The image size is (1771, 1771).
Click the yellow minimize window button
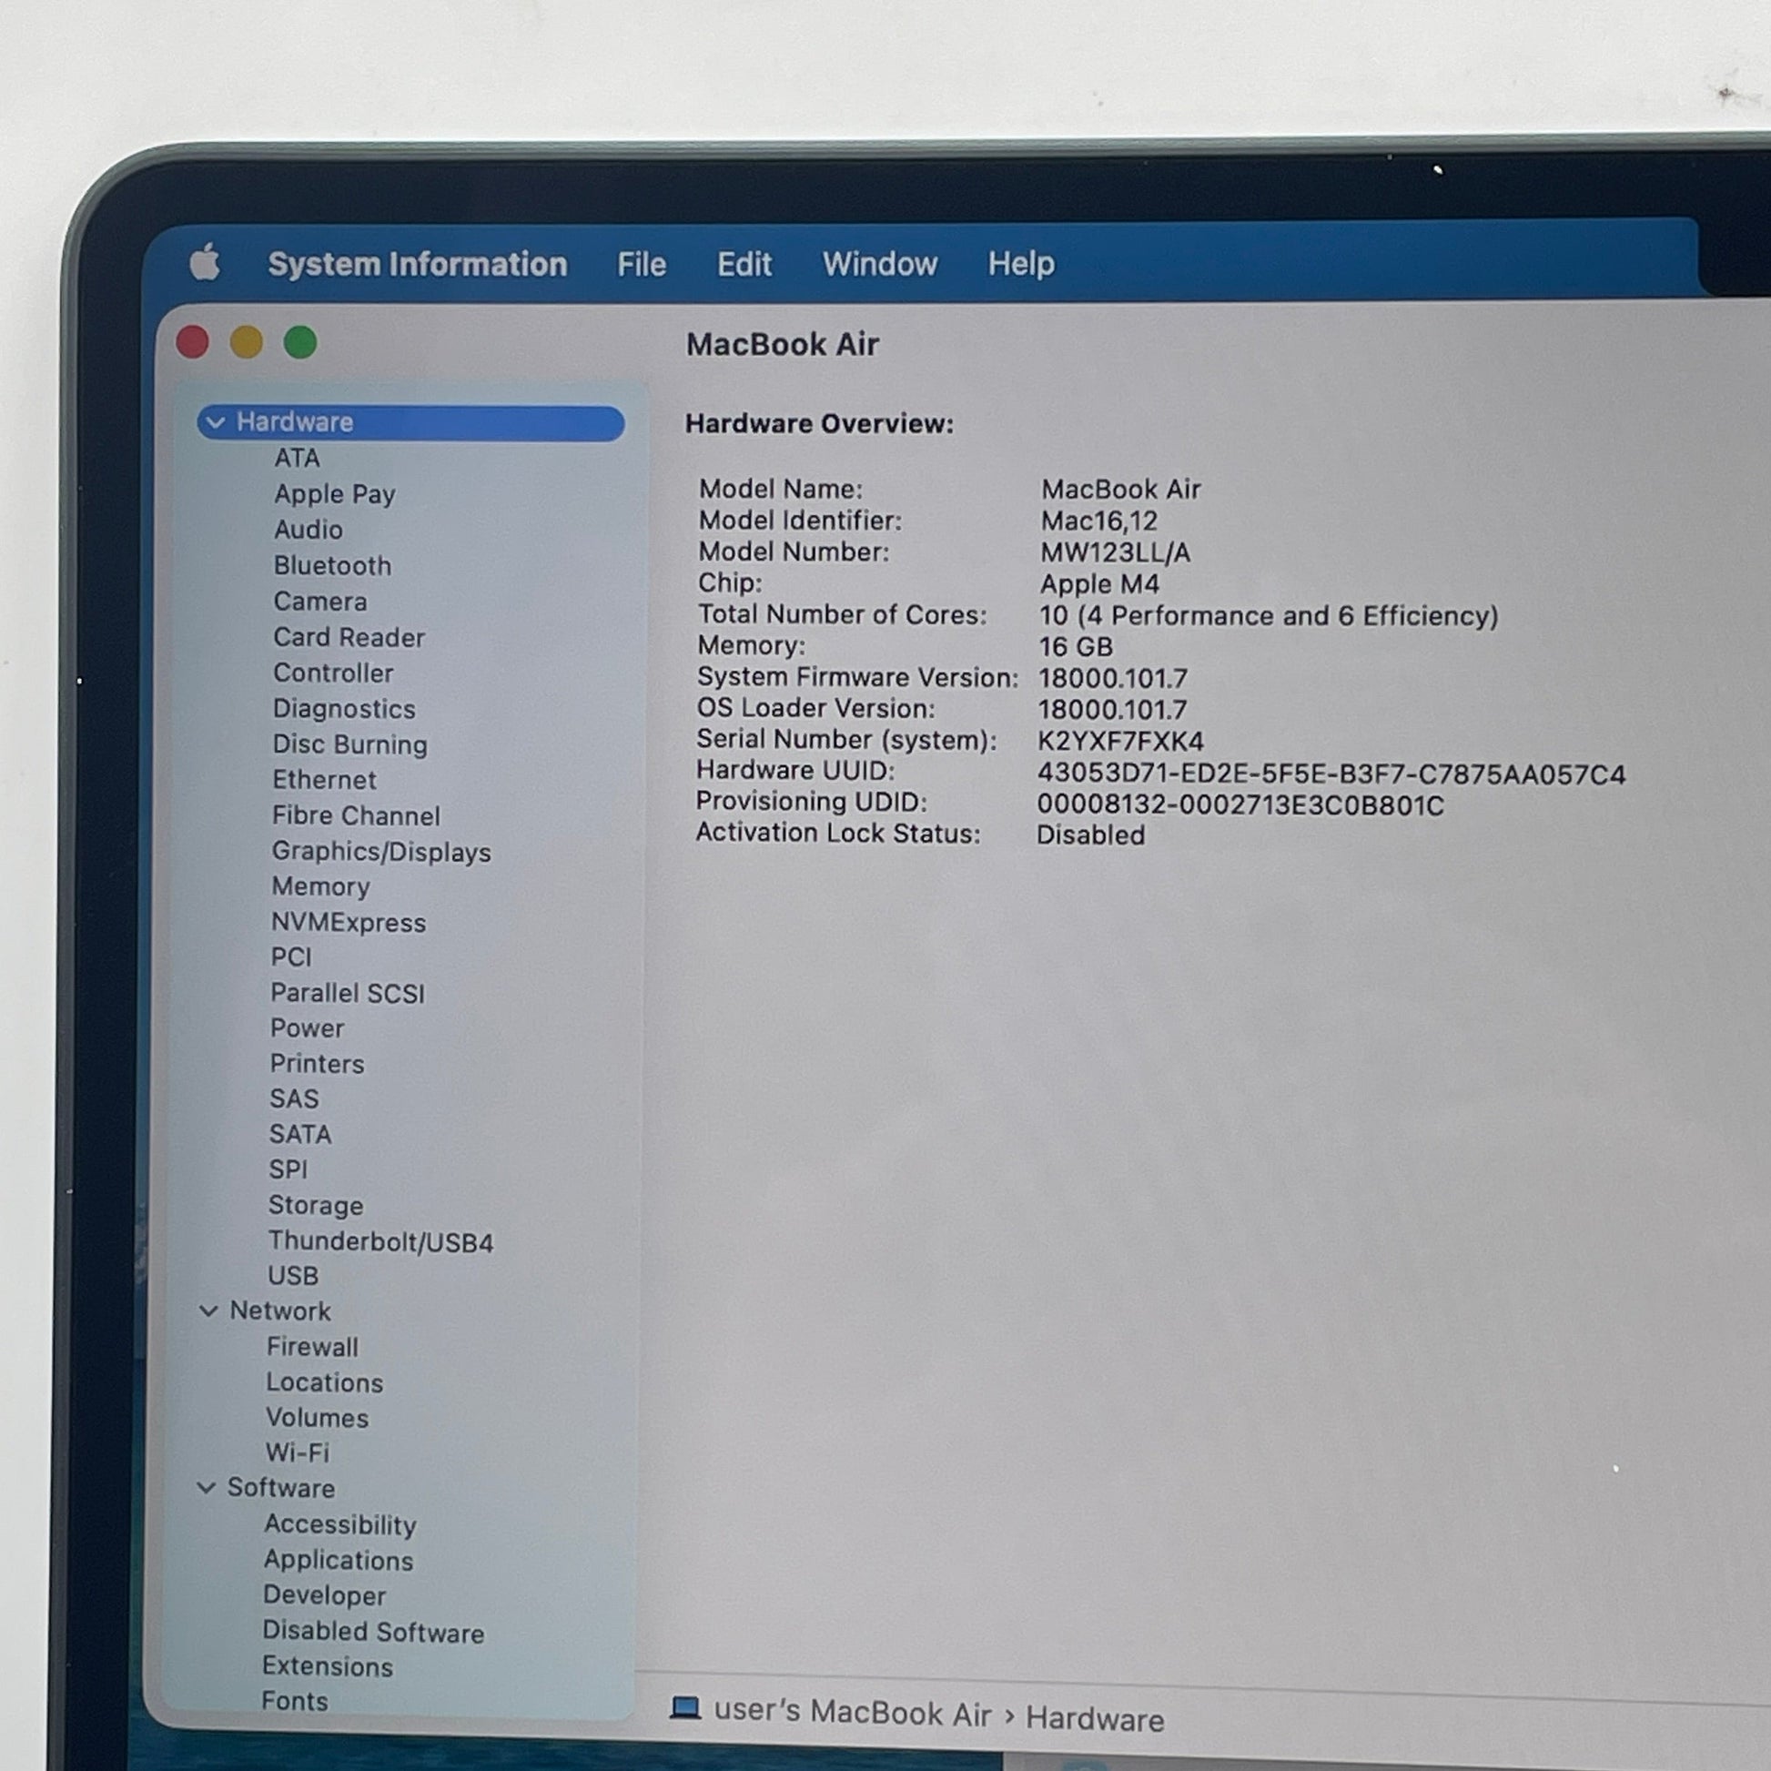coord(247,343)
